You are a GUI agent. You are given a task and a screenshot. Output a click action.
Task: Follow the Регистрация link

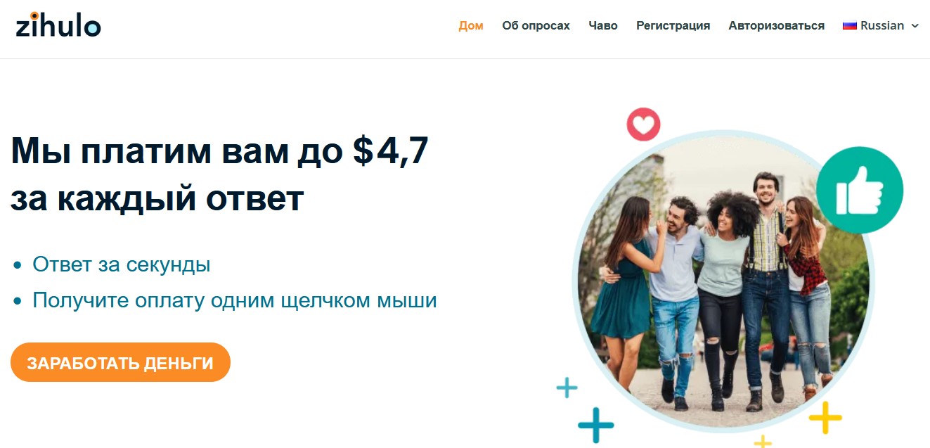click(x=673, y=25)
